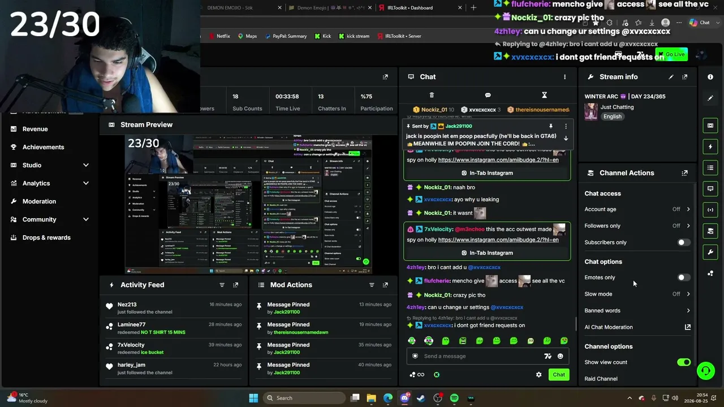Open Steam from the taskbar

click(x=421, y=398)
